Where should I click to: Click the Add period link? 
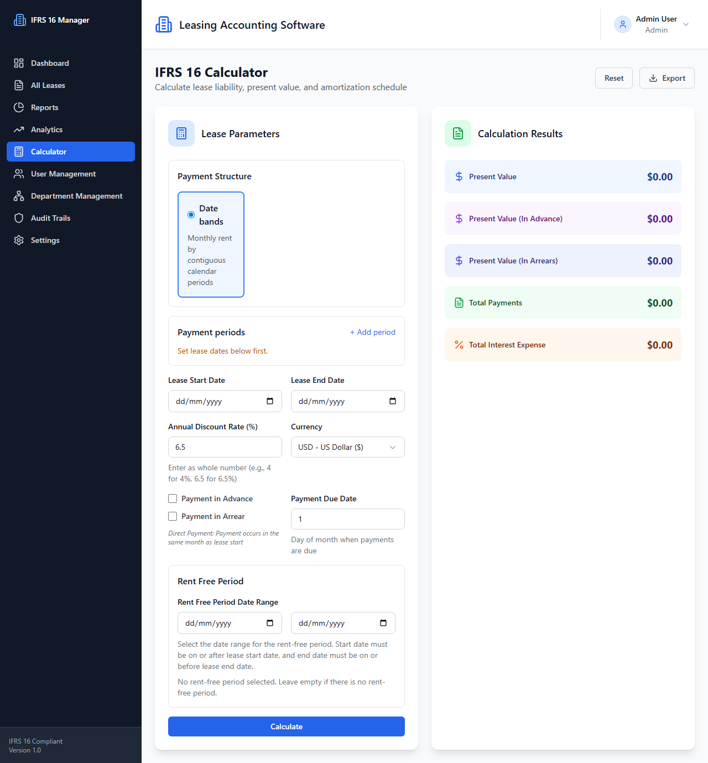tap(373, 332)
